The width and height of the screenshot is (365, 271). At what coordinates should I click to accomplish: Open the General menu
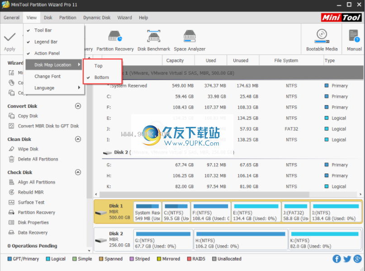tap(11, 18)
